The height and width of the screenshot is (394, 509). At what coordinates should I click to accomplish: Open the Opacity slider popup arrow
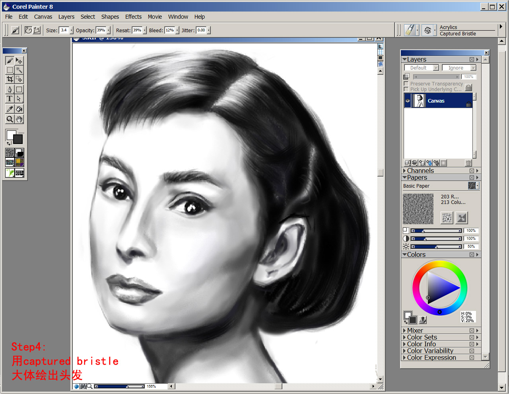109,30
